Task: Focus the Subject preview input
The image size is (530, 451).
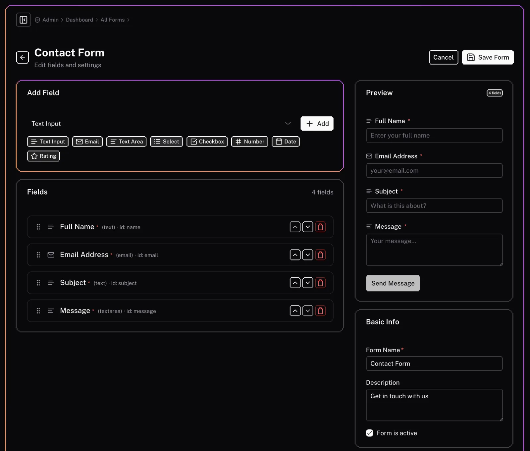Action: [434, 206]
